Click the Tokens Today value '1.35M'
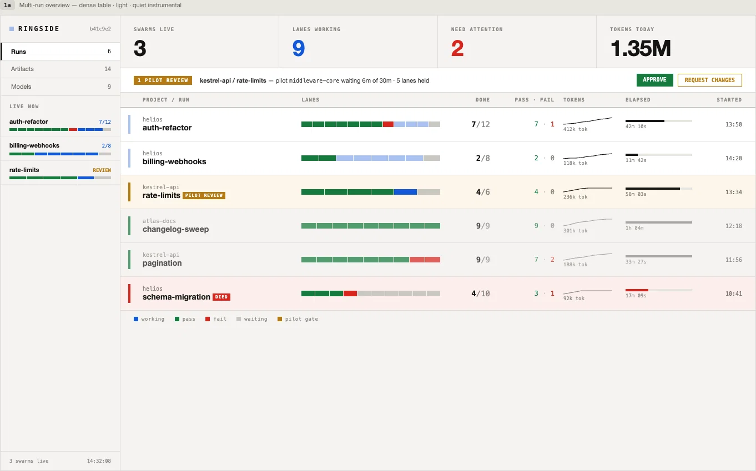756x471 pixels. [641, 49]
